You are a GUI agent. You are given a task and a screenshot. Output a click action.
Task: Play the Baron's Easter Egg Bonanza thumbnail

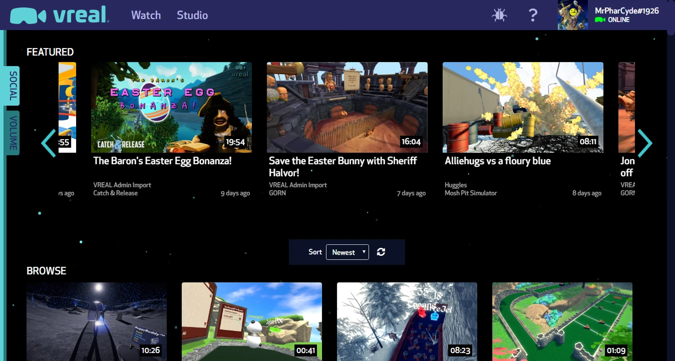(x=171, y=107)
